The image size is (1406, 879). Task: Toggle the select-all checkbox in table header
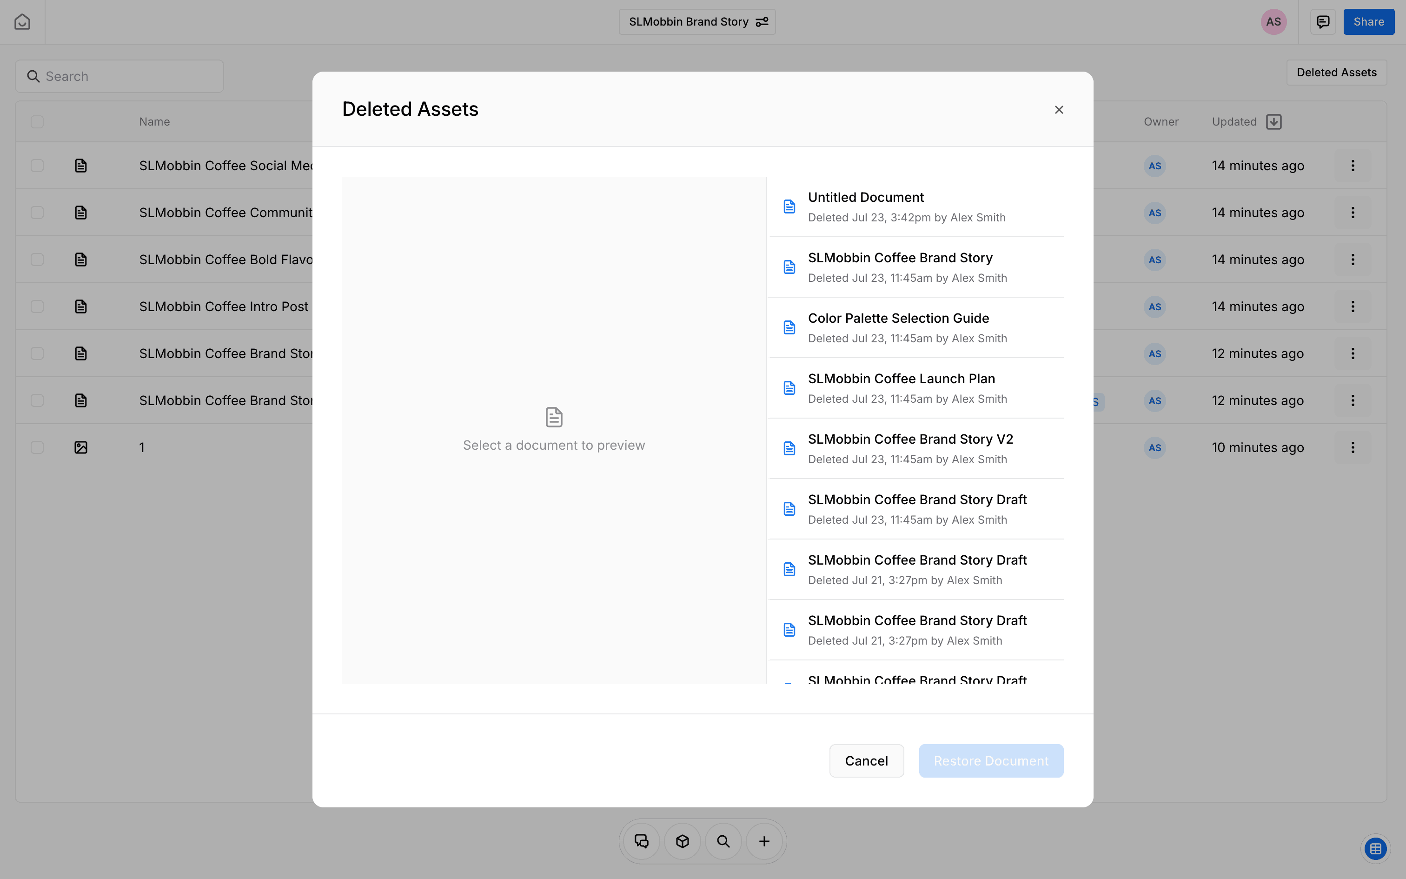(x=37, y=121)
